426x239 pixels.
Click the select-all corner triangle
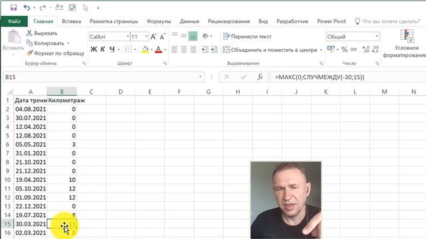coord(9,92)
